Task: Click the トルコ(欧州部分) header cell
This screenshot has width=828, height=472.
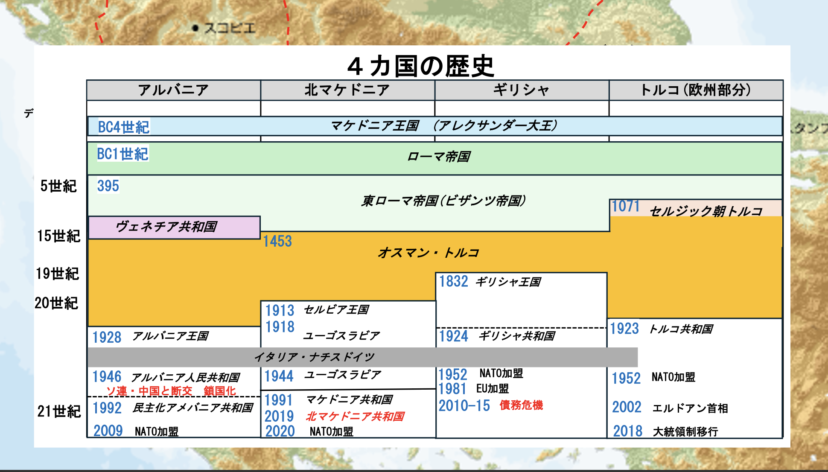Action: click(x=696, y=90)
